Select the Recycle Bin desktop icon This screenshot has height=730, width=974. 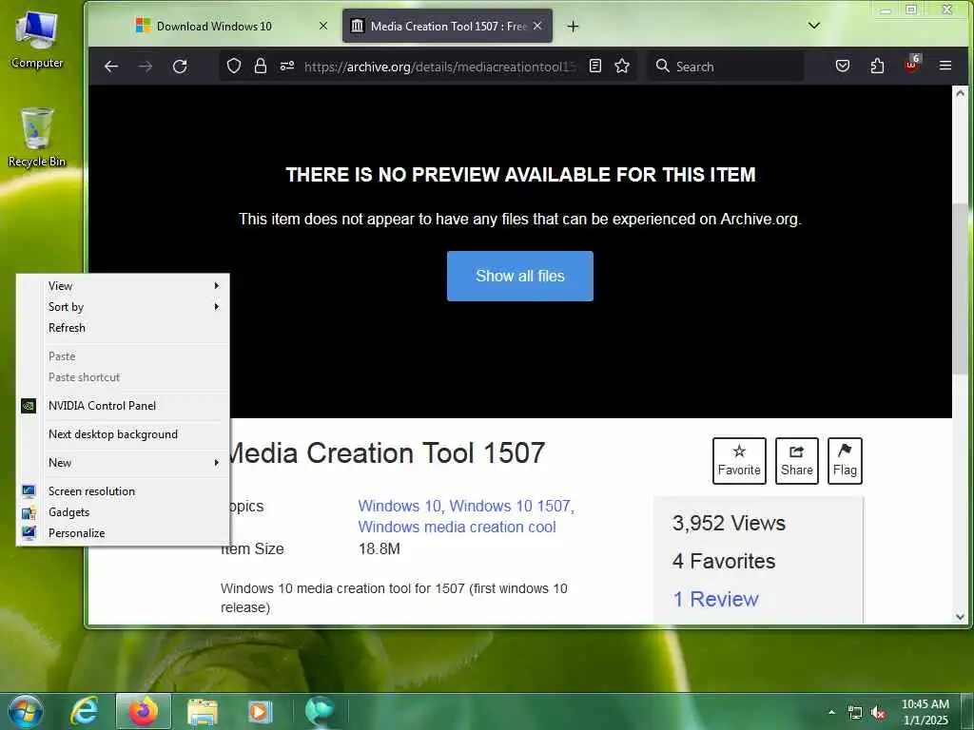(x=37, y=137)
